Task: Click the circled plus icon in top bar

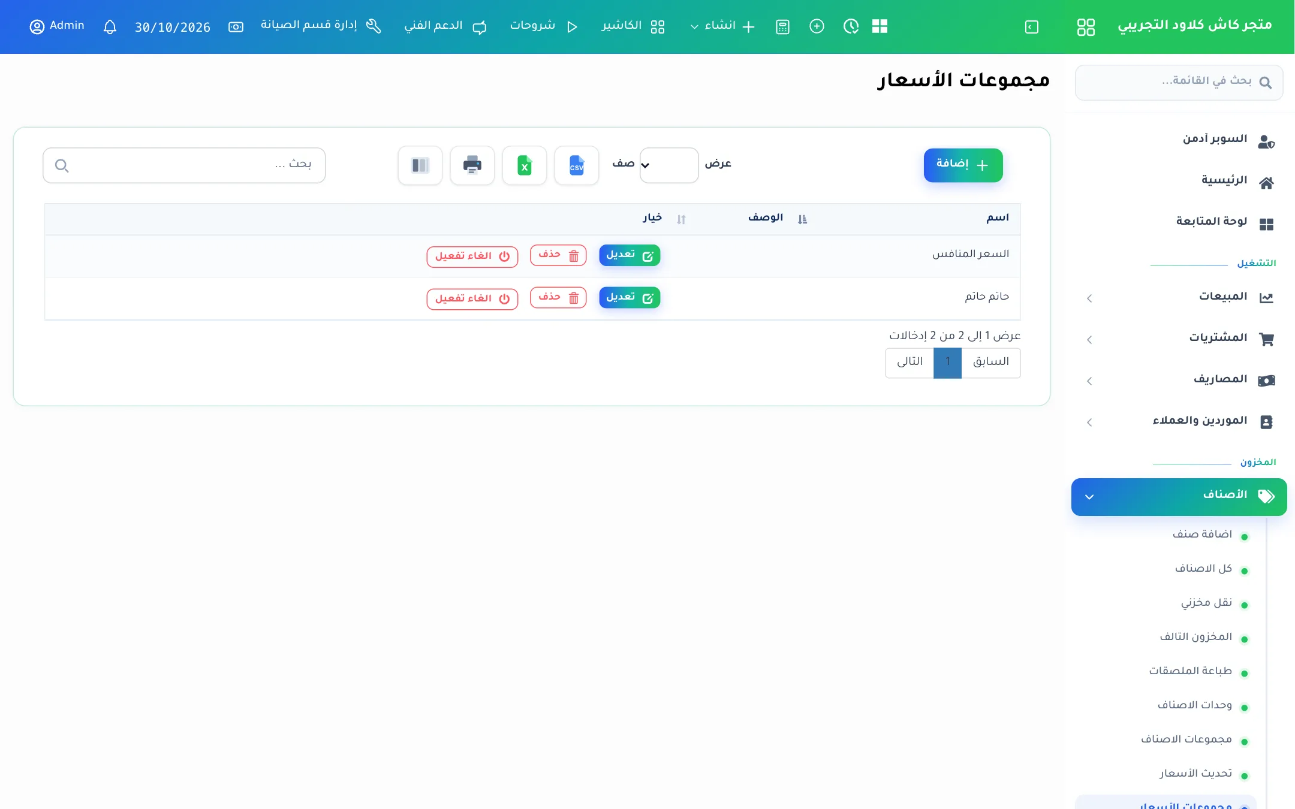Action: pyautogui.click(x=817, y=26)
